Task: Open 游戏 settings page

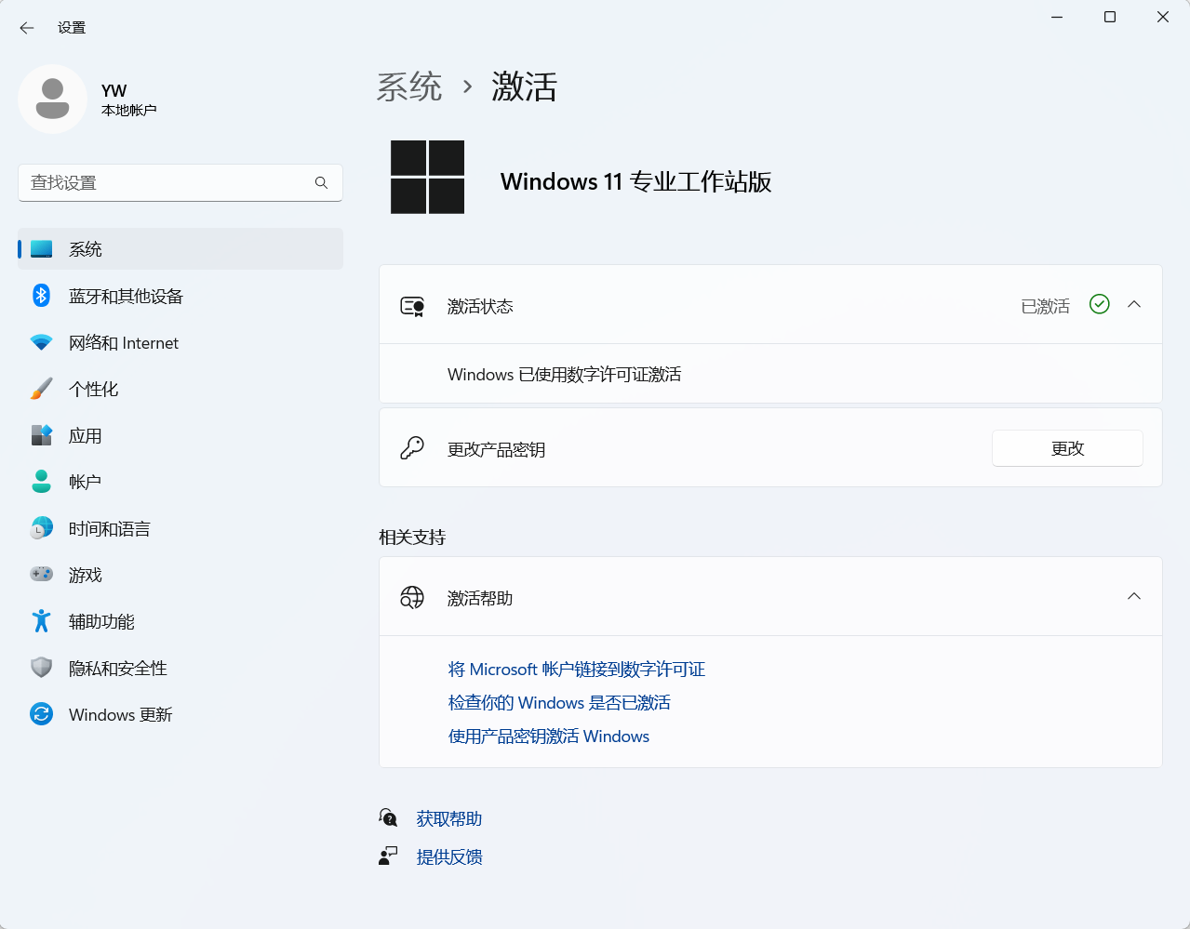Action: point(181,575)
